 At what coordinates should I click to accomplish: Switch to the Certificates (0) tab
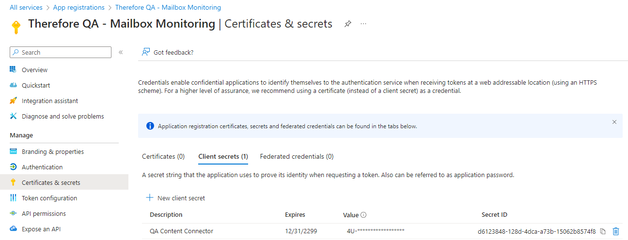(163, 156)
